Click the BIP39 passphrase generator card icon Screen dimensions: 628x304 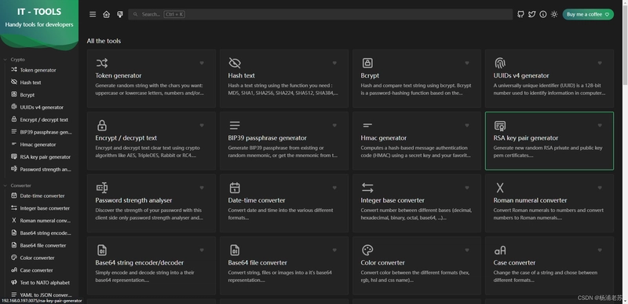click(235, 126)
